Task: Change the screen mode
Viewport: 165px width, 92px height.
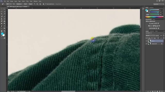Action: pyautogui.click(x=4, y=38)
